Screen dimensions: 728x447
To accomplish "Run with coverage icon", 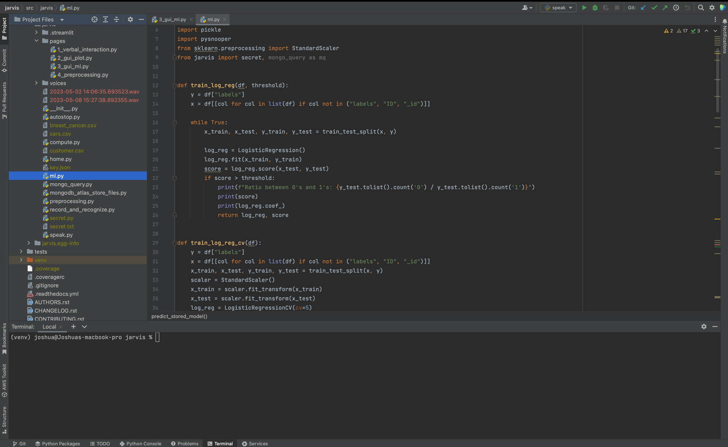I will coord(606,8).
